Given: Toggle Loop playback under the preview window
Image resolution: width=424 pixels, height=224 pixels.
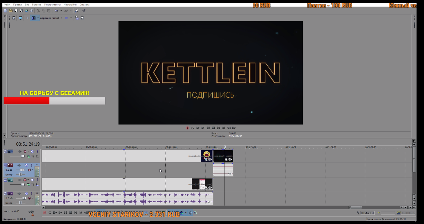Looking at the screenshot, I should [193, 128].
